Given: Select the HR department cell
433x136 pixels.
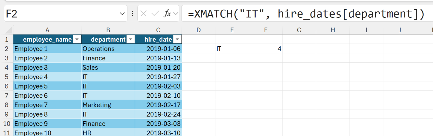Looking at the screenshot, I should (108, 132).
